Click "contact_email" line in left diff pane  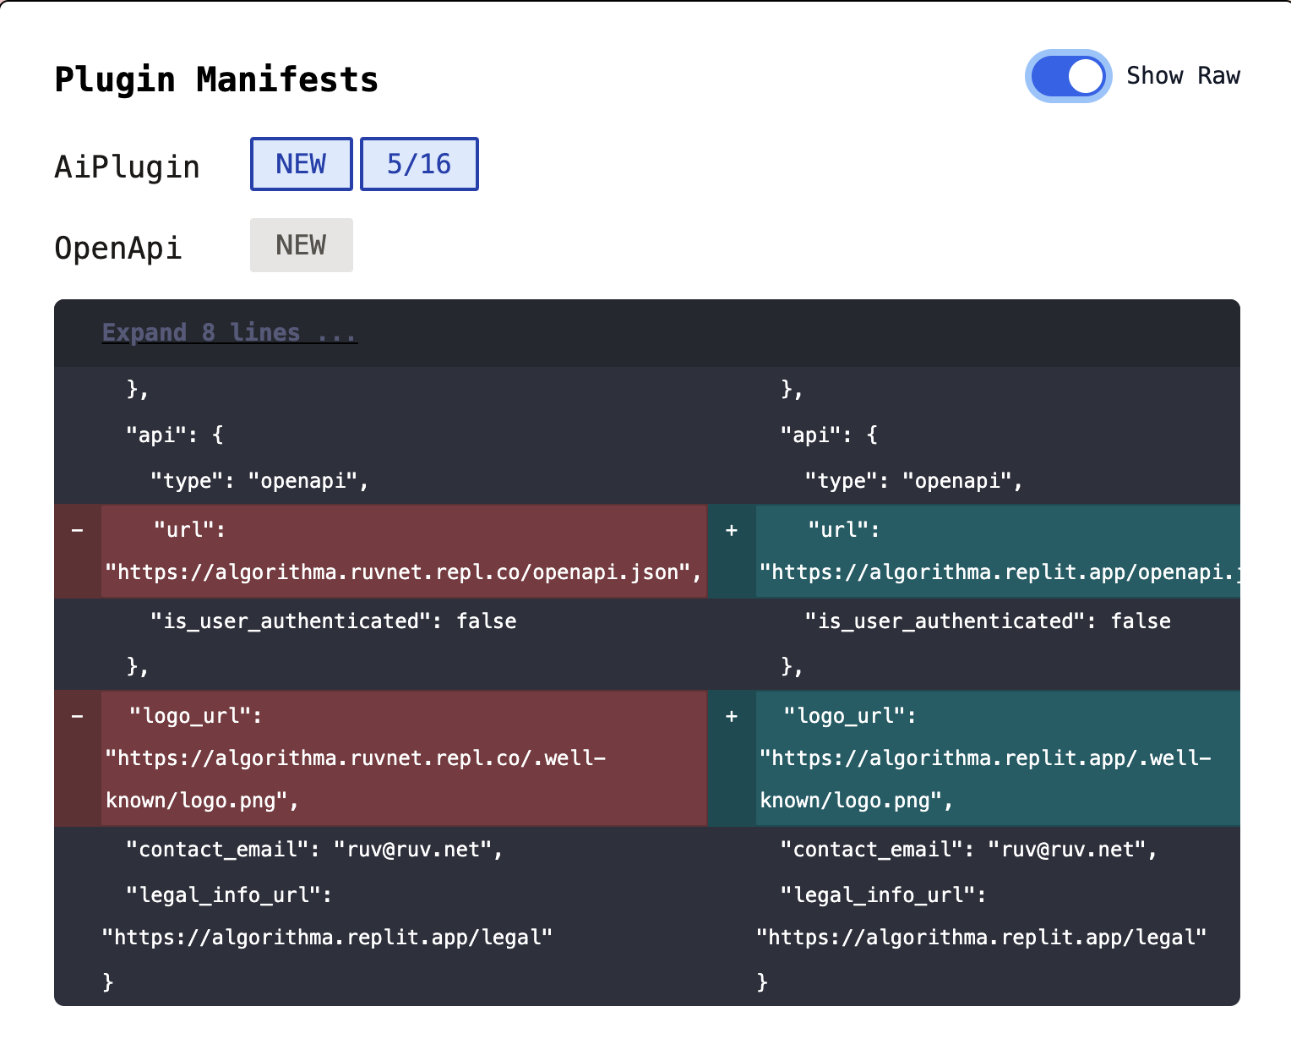pos(314,849)
